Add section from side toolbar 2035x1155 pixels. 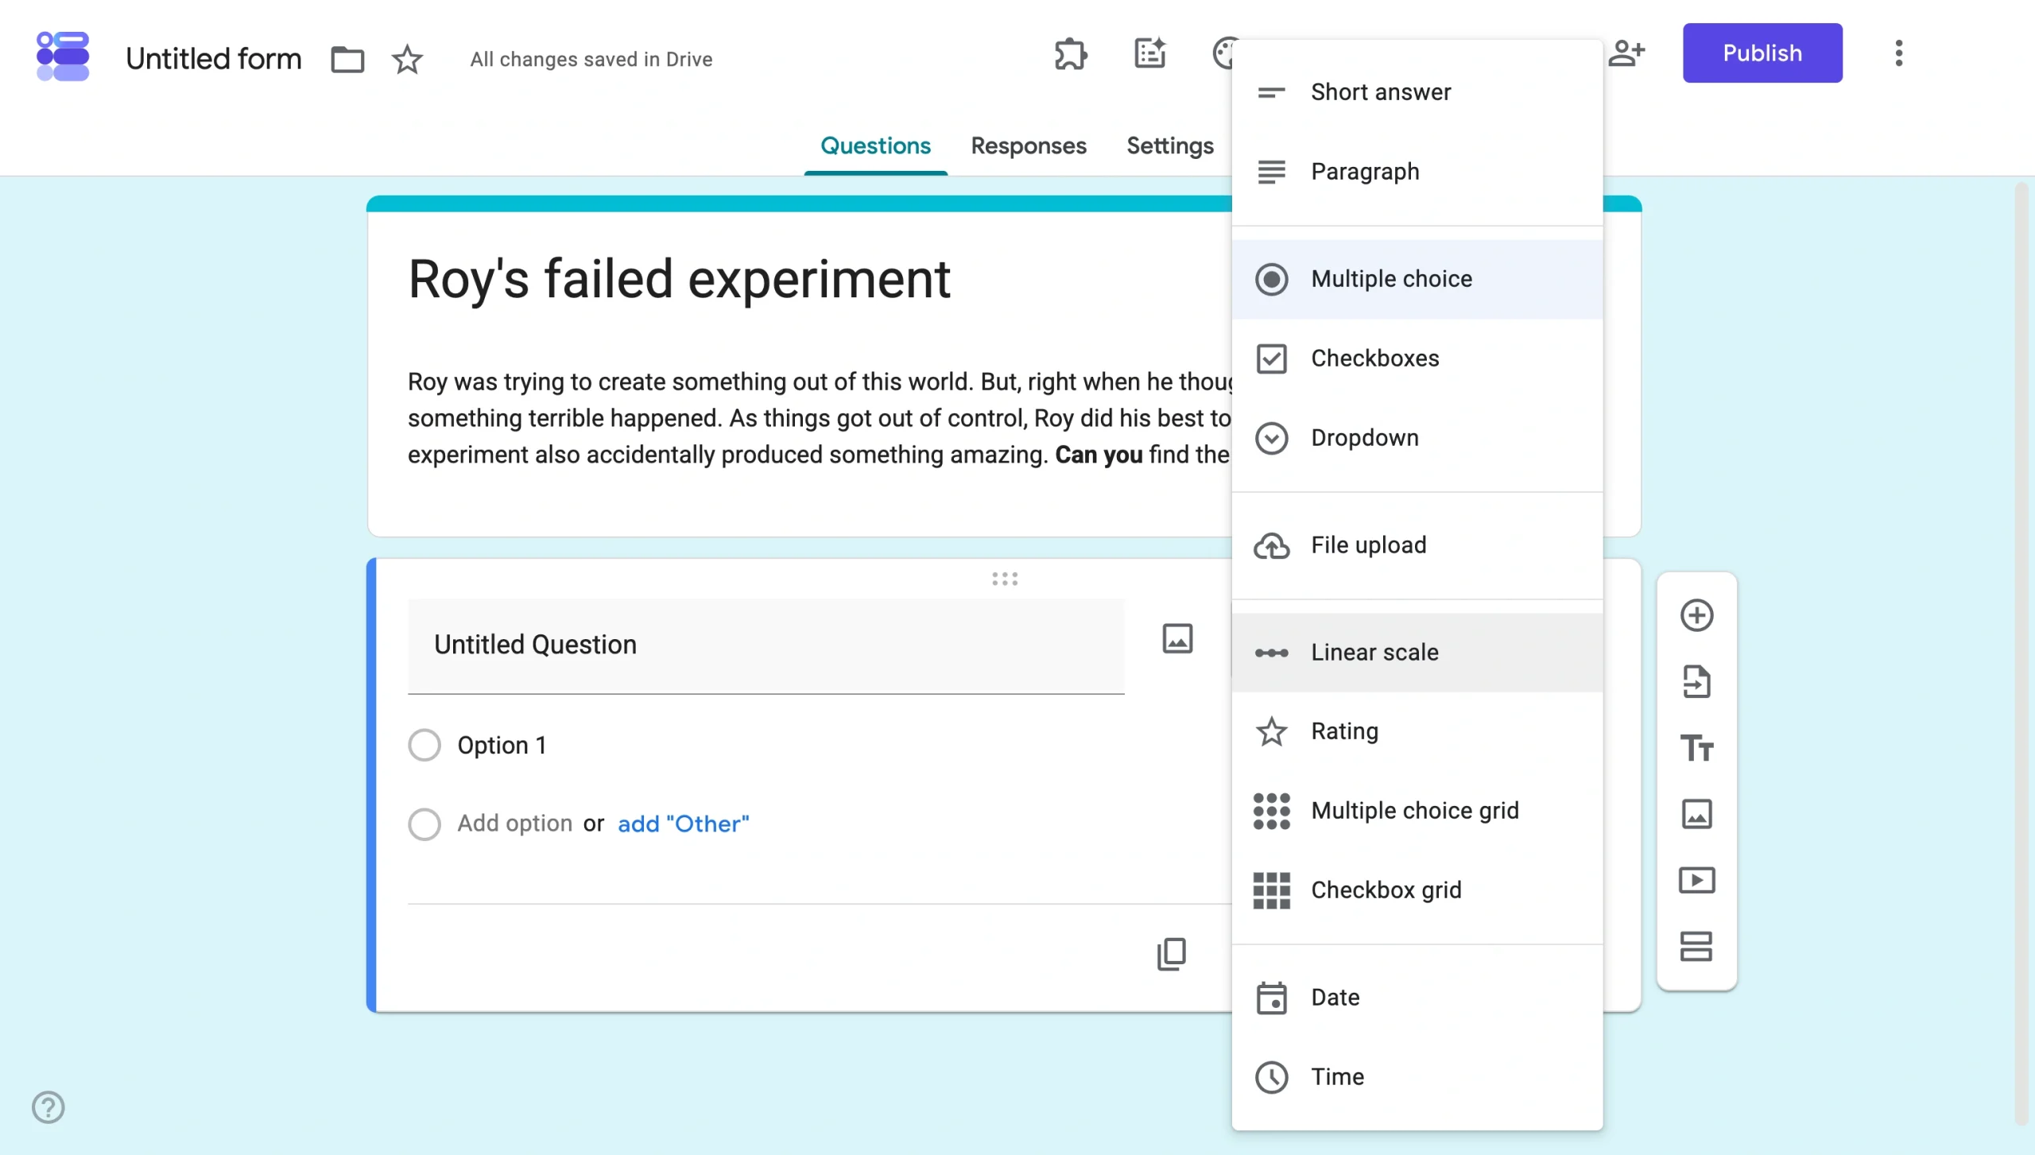pos(1696,946)
